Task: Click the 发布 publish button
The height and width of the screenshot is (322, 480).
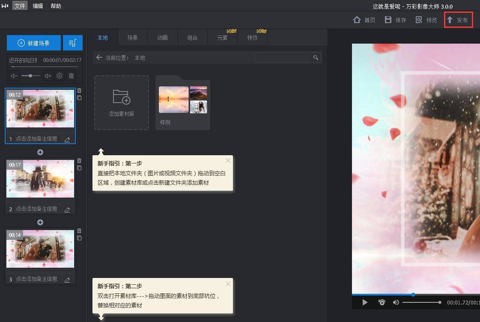Action: click(x=458, y=20)
